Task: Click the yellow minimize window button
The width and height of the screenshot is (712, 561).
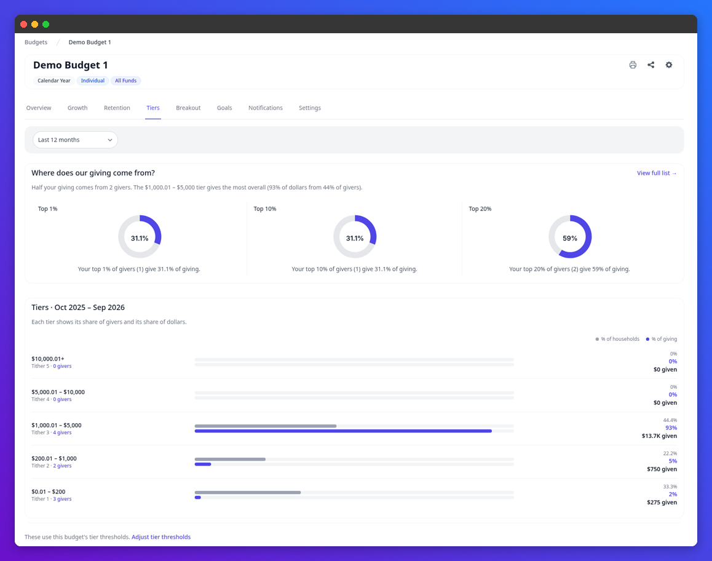Action: tap(34, 25)
